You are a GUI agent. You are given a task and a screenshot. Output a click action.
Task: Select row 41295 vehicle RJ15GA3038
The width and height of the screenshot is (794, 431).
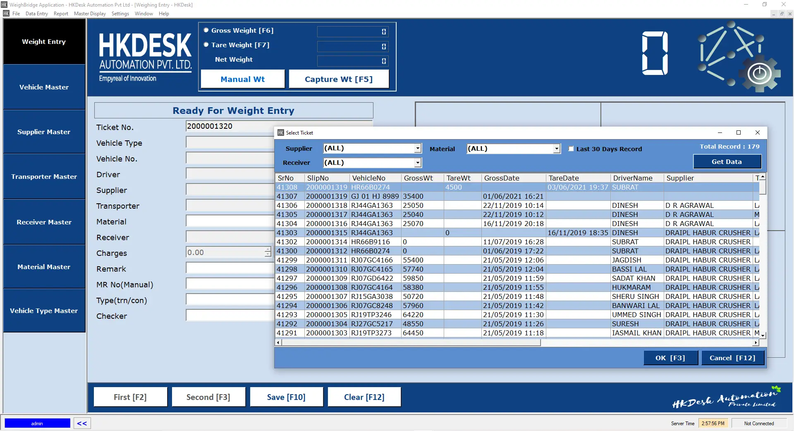pyautogui.click(x=517, y=296)
